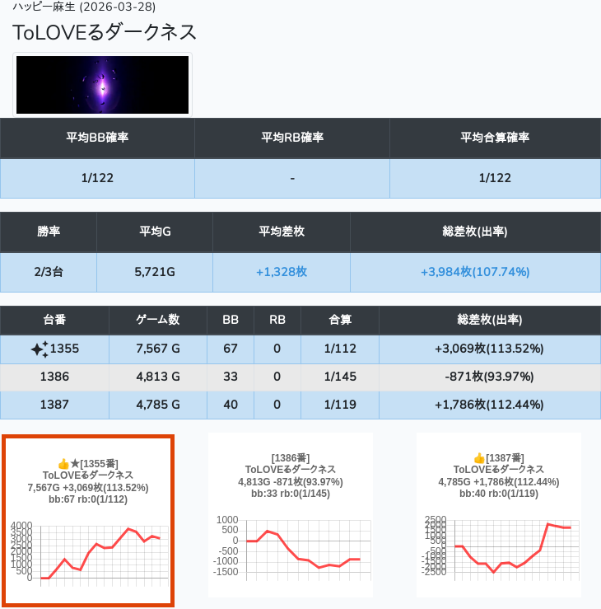Sort table by RB column header
Viewport: 601px width, 609px height.
tap(277, 320)
